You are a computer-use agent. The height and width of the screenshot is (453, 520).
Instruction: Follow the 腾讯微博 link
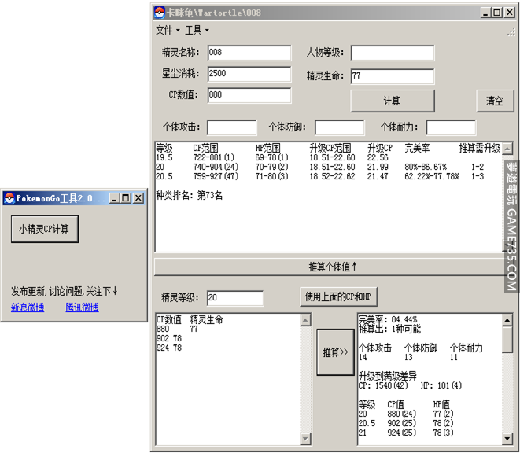point(82,308)
